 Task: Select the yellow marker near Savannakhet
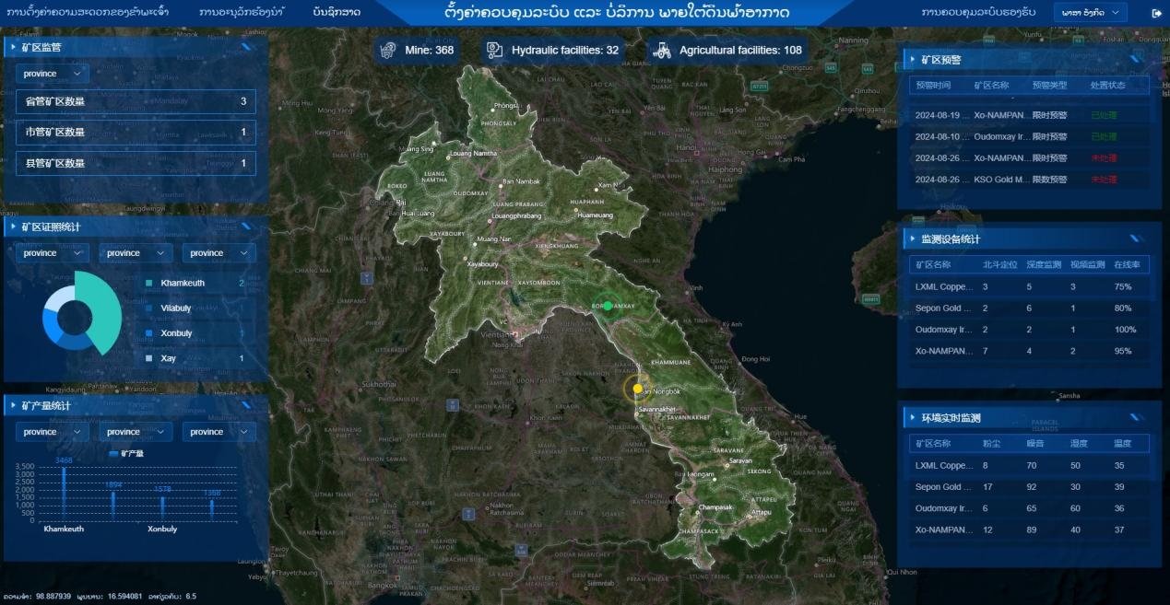point(637,389)
